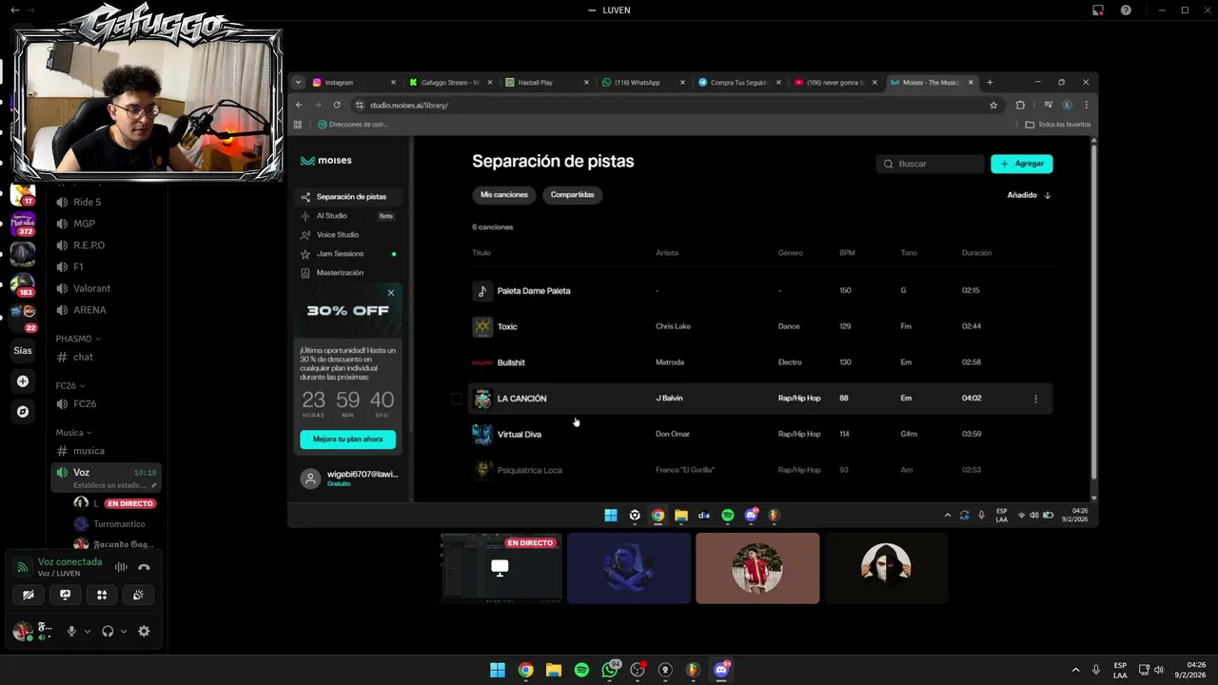
Task: Collapse the FC26 channel category
Action: (70, 385)
